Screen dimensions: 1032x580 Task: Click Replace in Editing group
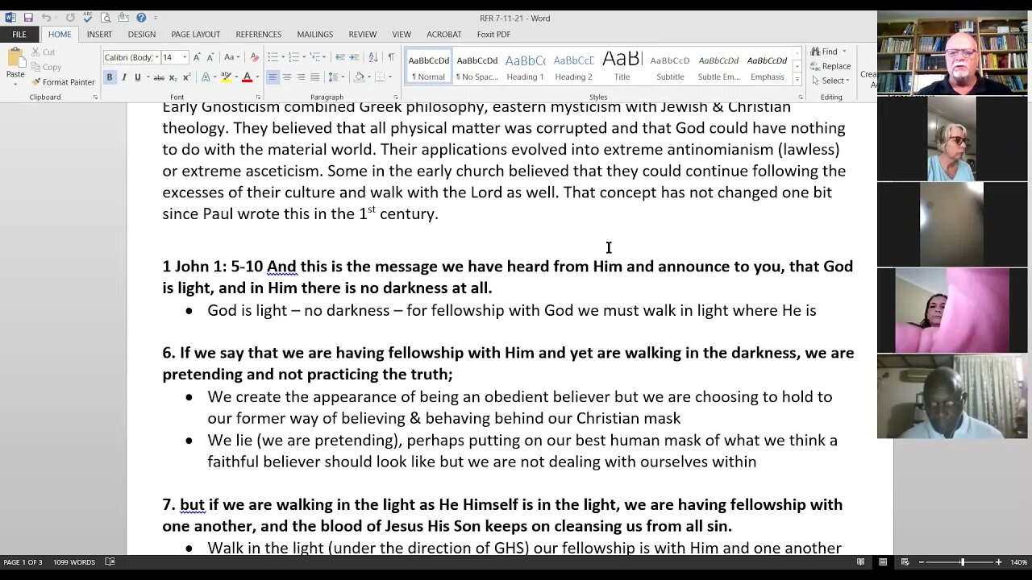(830, 66)
